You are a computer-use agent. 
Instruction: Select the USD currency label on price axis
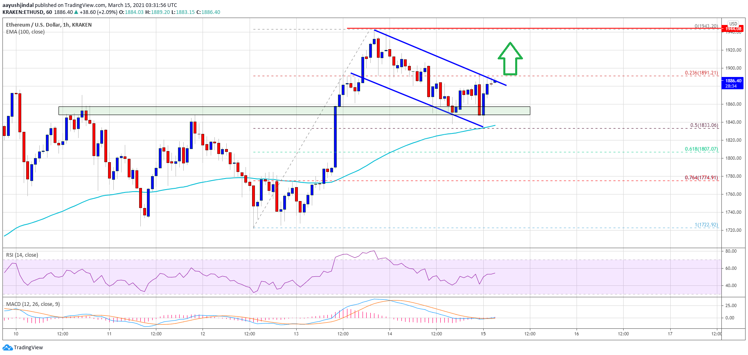point(733,24)
